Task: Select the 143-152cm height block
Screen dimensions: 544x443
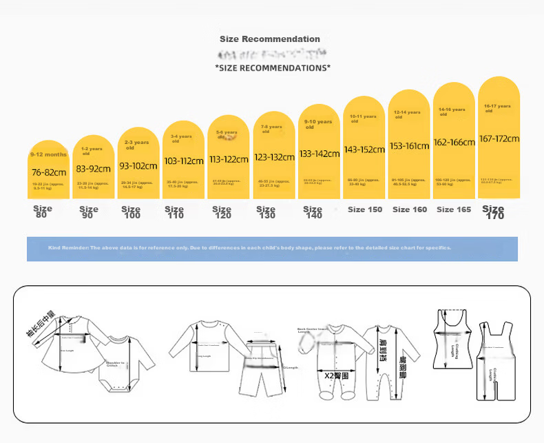Action: pos(364,147)
